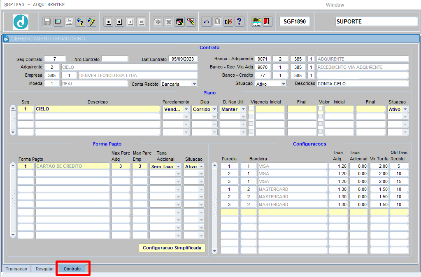Click Plano list scroll-up arrow
The height and width of the screenshot is (277, 421).
13,108
